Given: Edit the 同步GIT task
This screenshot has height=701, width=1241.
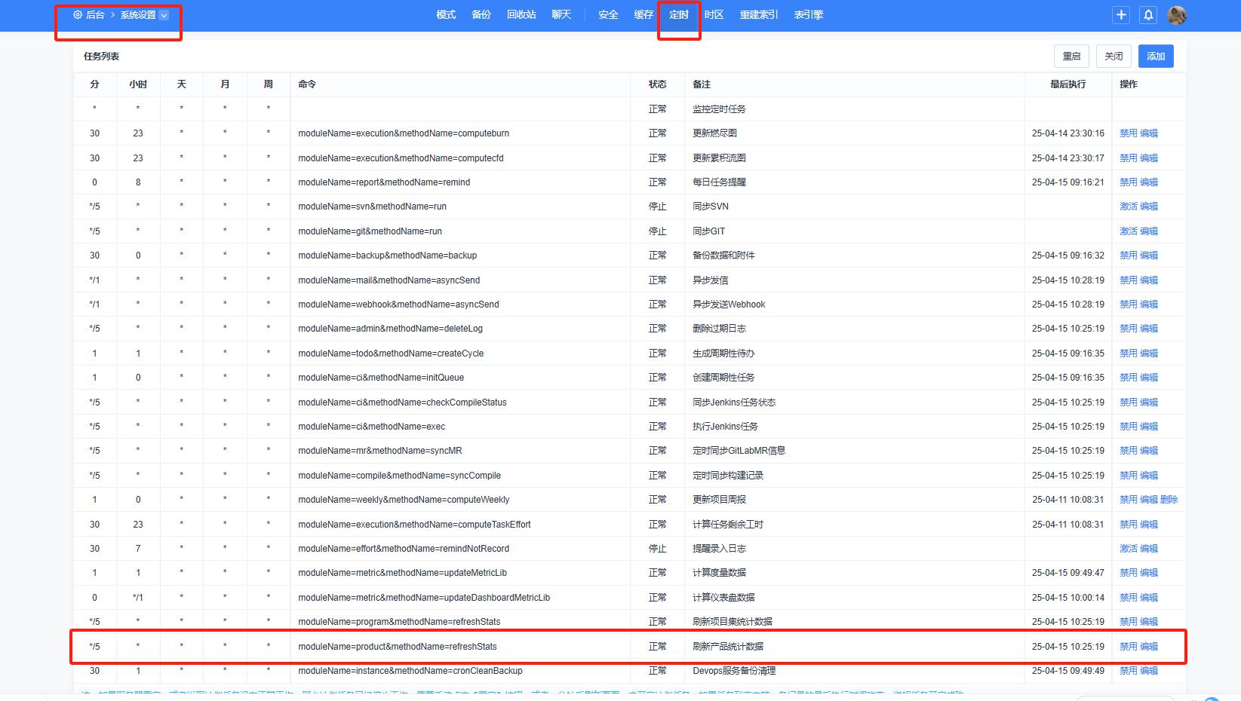Looking at the screenshot, I should [1149, 231].
